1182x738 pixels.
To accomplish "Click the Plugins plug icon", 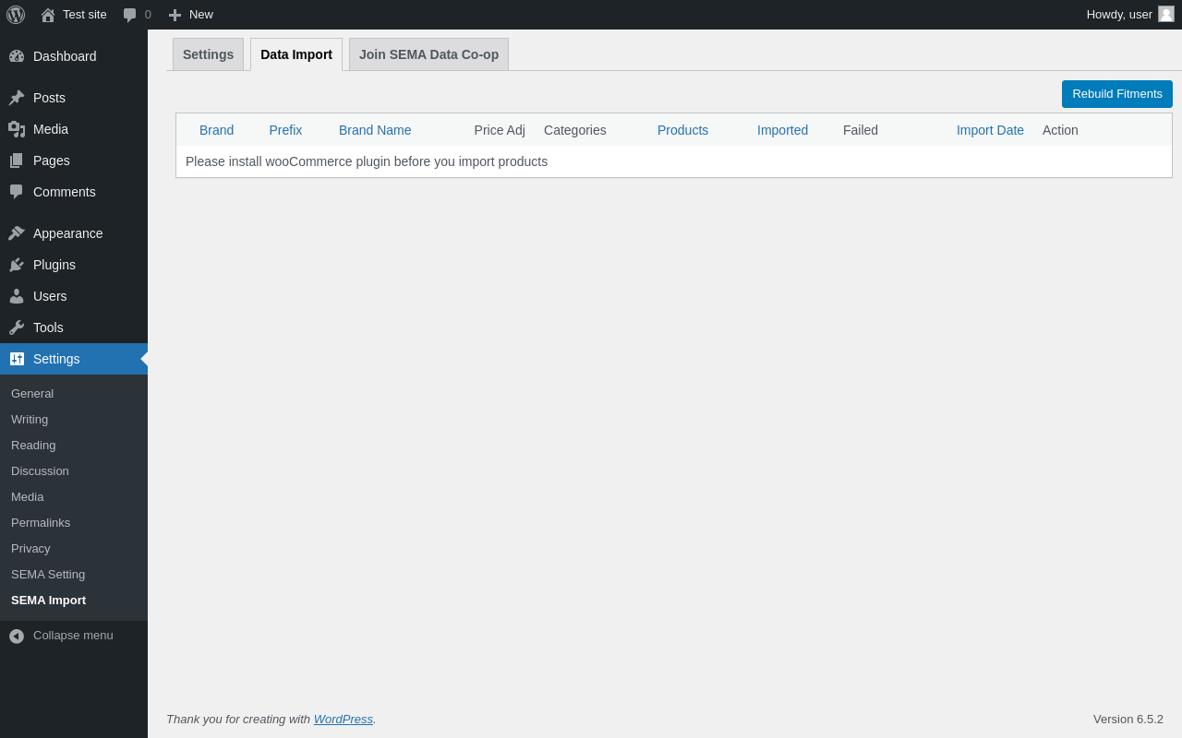I will (17, 265).
